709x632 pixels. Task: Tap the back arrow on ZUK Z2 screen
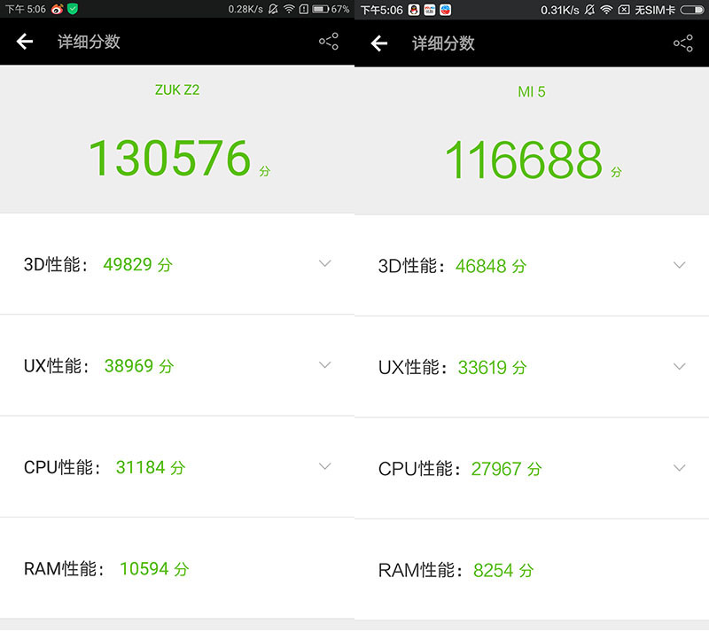pyautogui.click(x=25, y=42)
